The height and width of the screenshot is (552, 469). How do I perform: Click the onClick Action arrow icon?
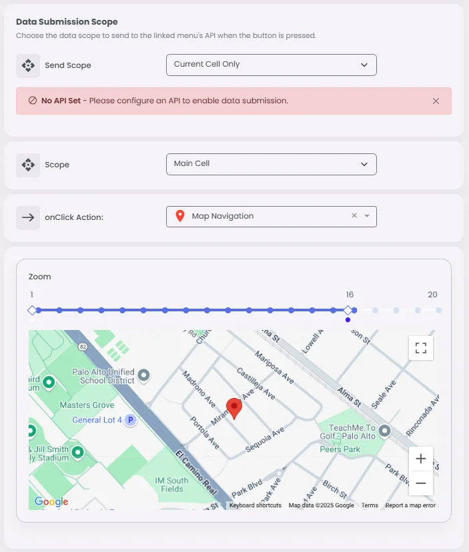click(28, 217)
